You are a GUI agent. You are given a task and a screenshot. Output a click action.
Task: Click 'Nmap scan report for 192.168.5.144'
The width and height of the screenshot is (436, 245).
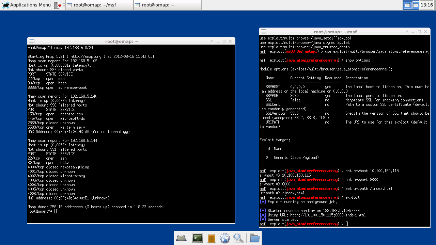pos(62,141)
